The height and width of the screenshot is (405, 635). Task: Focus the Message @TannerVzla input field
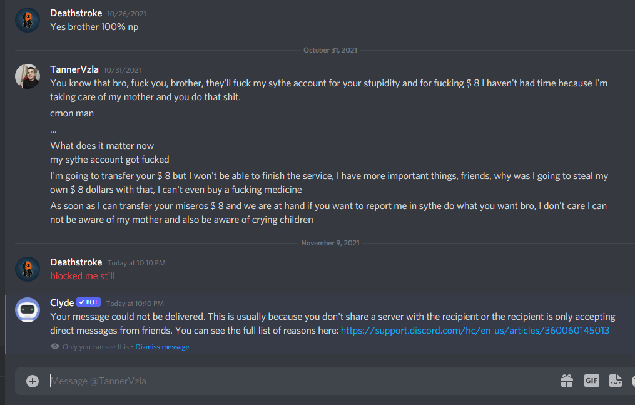tap(300, 381)
